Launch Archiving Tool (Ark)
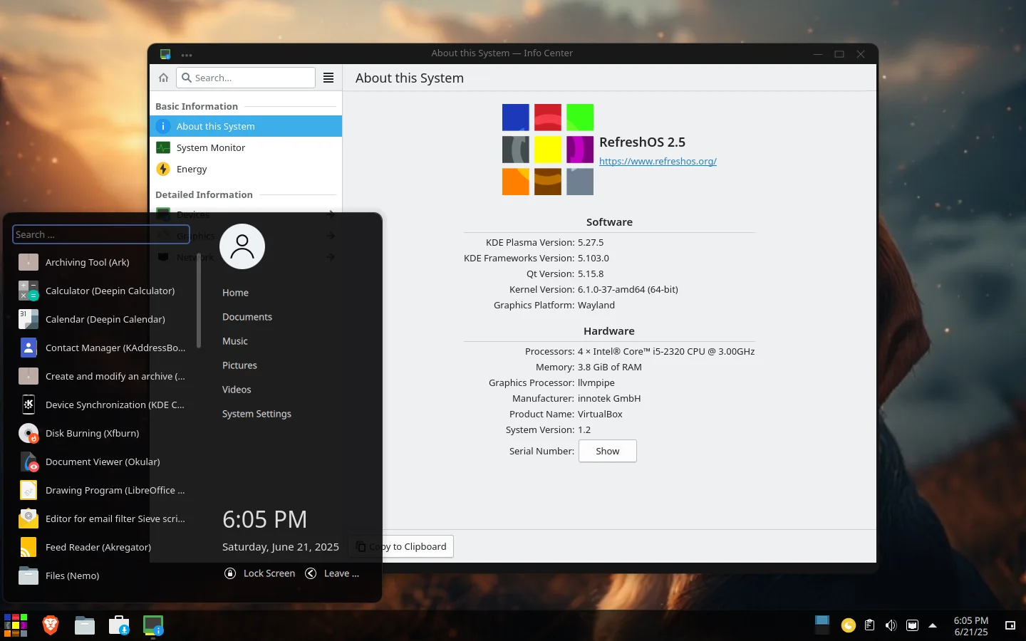 [x=101, y=262]
